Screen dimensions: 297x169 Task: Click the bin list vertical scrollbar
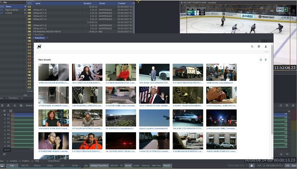coord(134,19)
